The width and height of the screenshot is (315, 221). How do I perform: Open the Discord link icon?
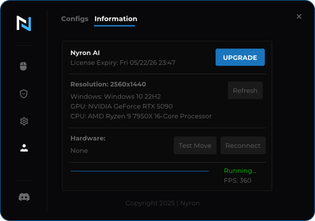click(x=24, y=197)
